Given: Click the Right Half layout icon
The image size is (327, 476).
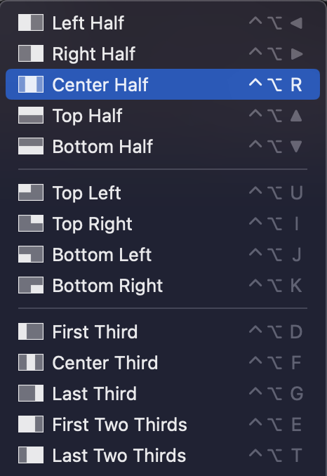Looking at the screenshot, I should [31, 53].
